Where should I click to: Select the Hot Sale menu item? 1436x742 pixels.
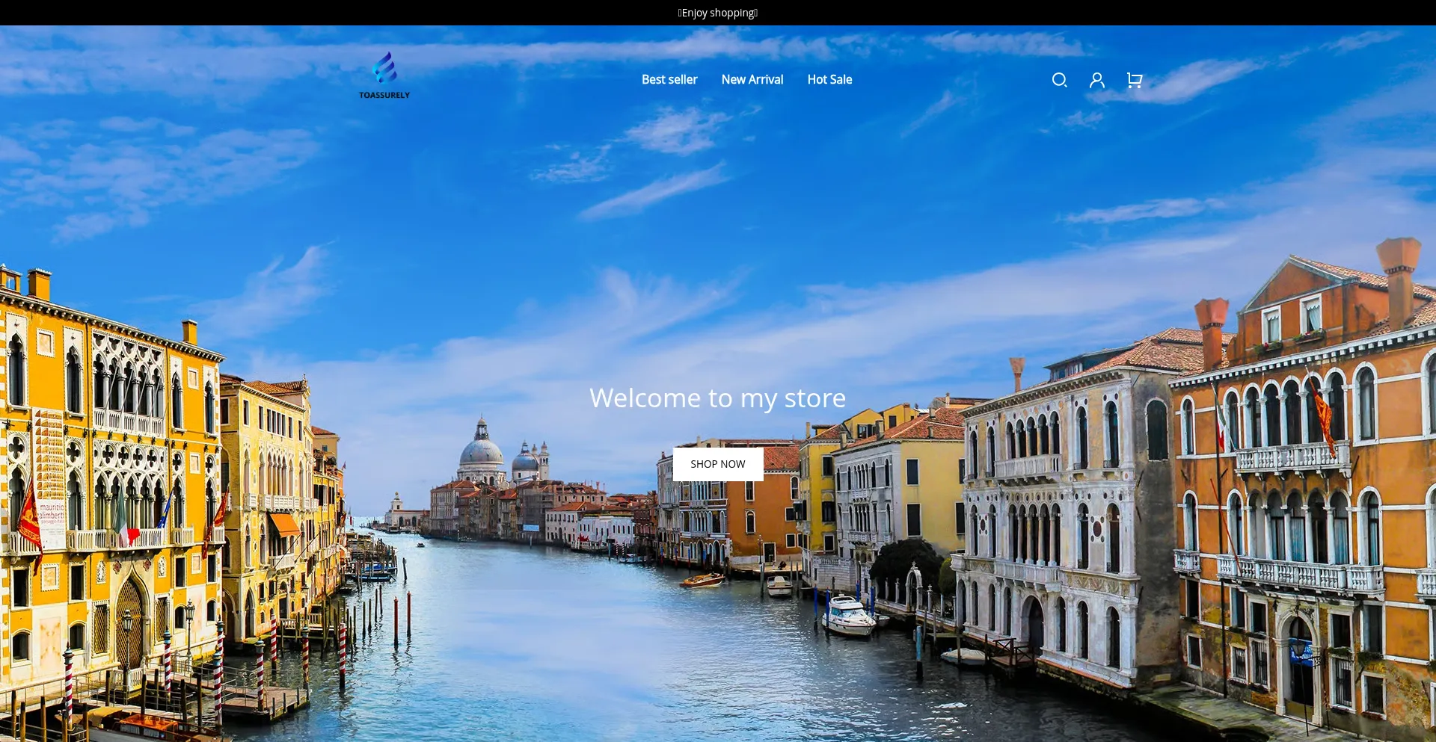pos(829,79)
